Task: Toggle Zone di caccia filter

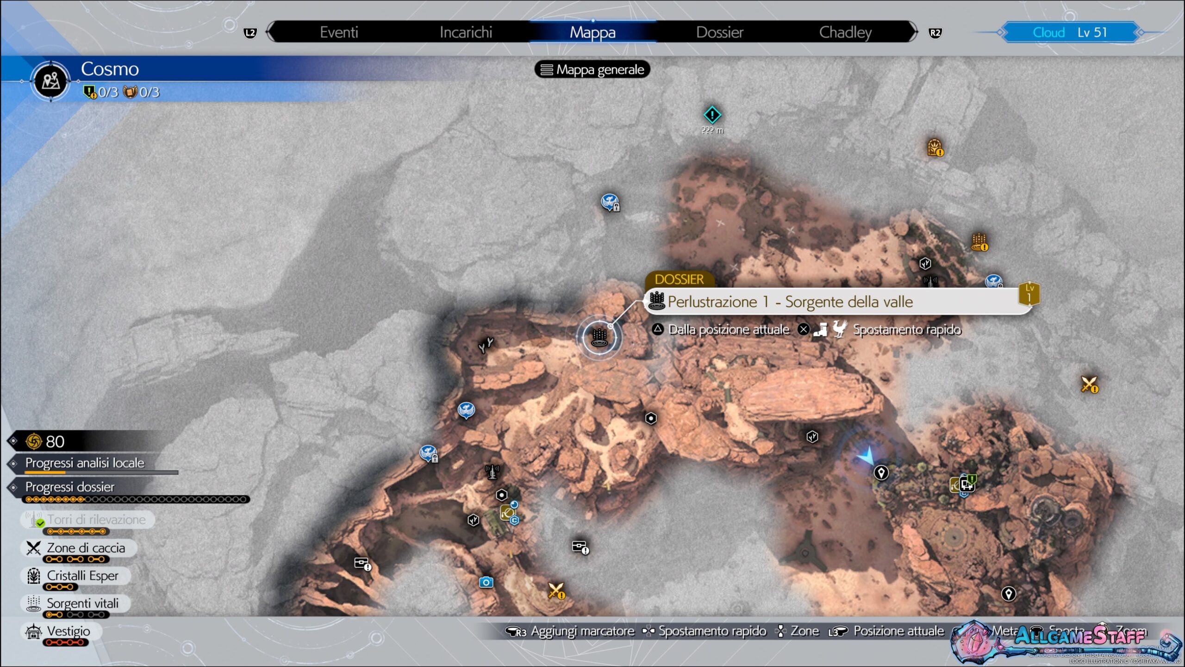Action: 79,548
